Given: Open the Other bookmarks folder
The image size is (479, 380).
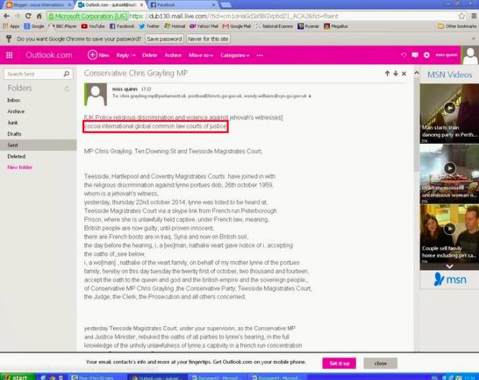Looking at the screenshot, I should 457,26.
